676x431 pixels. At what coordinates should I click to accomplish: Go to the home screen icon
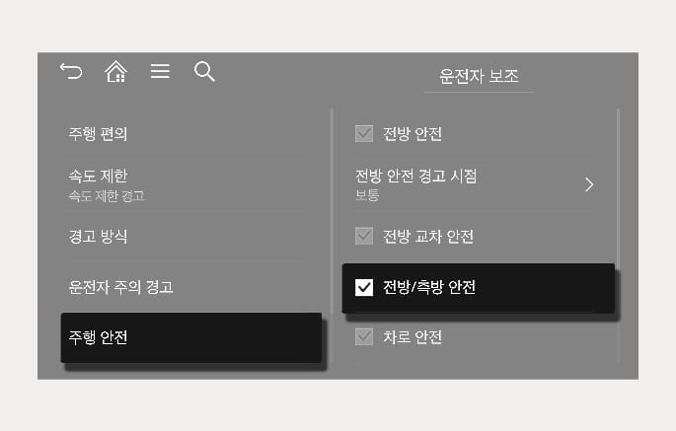click(116, 71)
